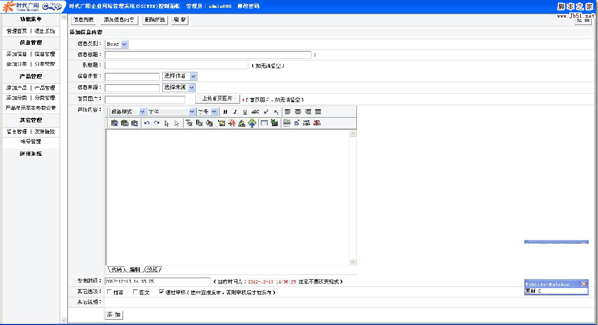Click the insert table icon
This screenshot has height=325, width=598.
click(264, 123)
